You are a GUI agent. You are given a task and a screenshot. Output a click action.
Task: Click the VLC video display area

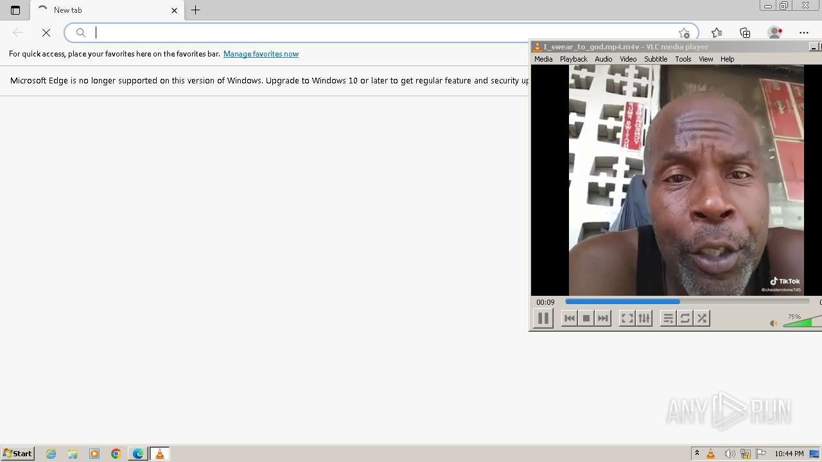676,180
